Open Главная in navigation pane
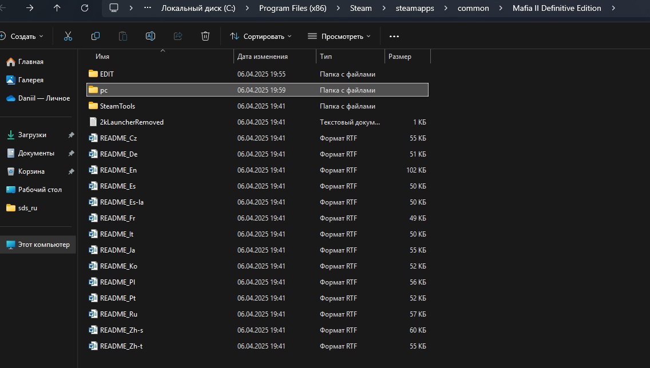The height and width of the screenshot is (368, 650). pos(25,62)
